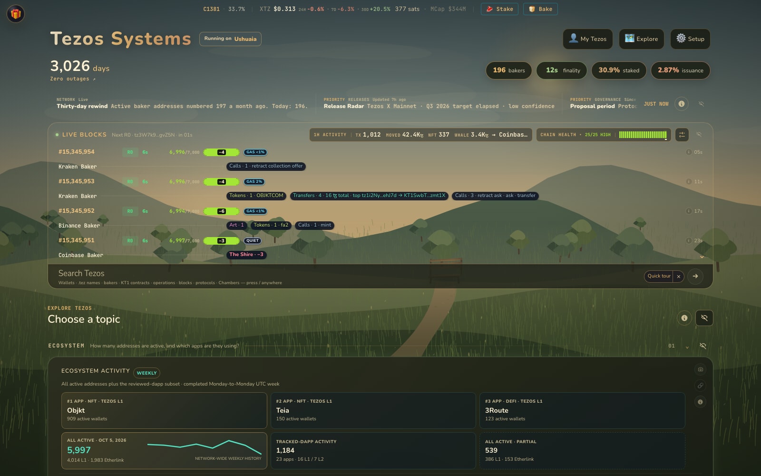
Task: Open the Teia #2 app card
Action: tap(373, 410)
